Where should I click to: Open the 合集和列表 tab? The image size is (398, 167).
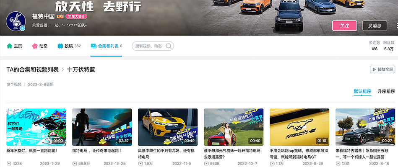coord(107,46)
